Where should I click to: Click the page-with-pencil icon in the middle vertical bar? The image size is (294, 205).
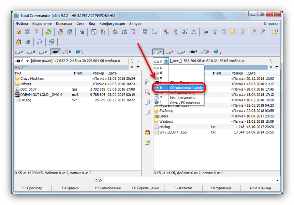pos(147,92)
